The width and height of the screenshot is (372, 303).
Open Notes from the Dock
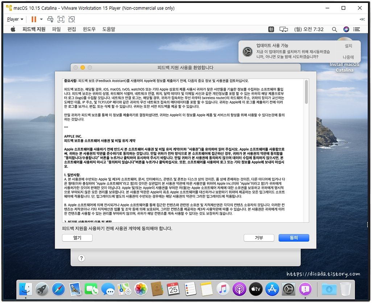click(x=206, y=289)
